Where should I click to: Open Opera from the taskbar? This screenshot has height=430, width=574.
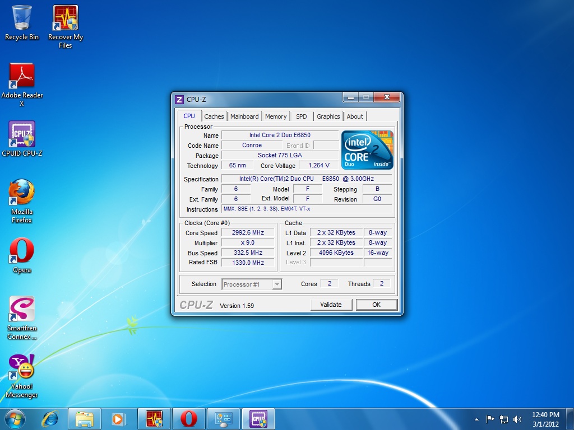point(189,418)
